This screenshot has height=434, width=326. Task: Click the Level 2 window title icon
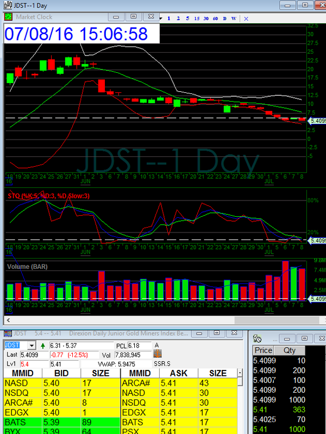[6, 332]
